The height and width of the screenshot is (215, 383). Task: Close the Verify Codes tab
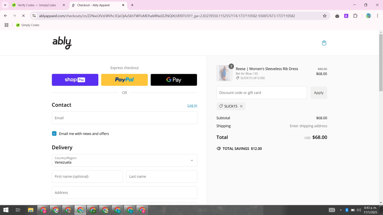click(x=64, y=5)
